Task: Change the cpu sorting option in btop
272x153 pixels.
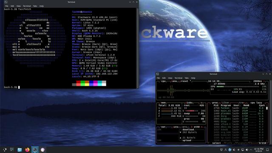Action: click(252, 103)
